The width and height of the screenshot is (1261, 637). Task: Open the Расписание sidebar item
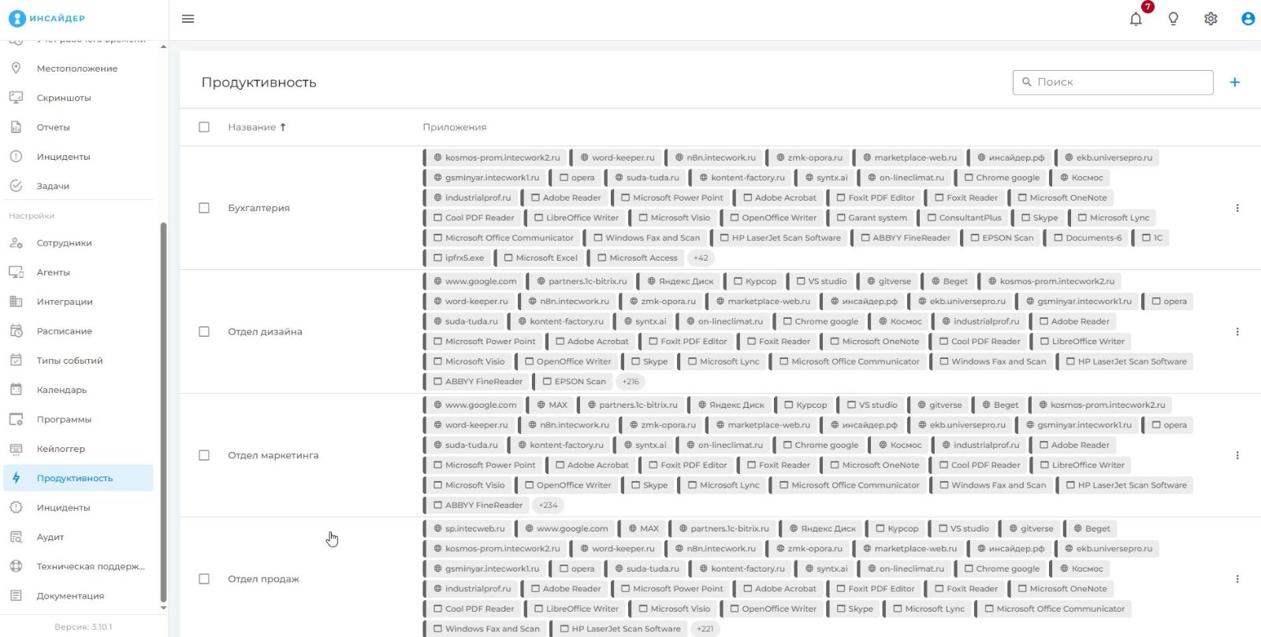pyautogui.click(x=64, y=331)
